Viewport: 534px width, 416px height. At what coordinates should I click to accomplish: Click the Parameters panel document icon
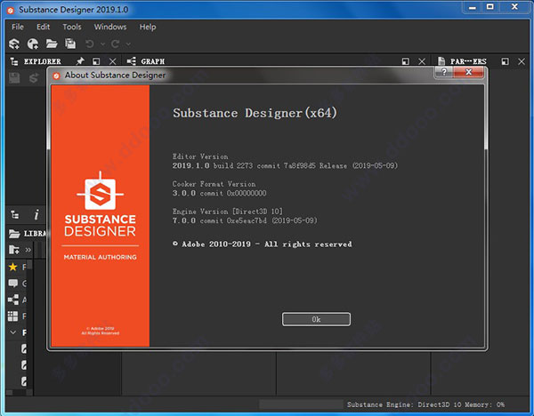pyautogui.click(x=441, y=61)
